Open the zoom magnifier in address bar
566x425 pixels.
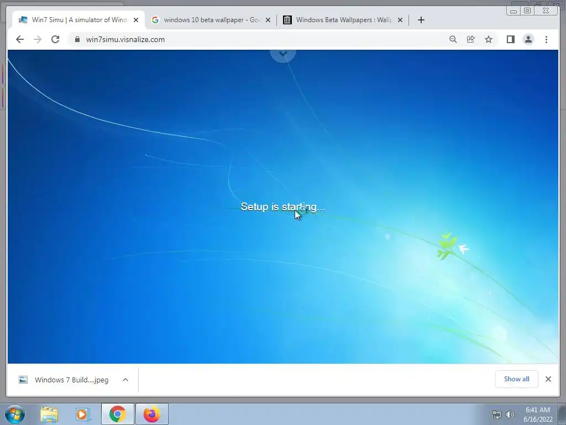click(x=453, y=39)
